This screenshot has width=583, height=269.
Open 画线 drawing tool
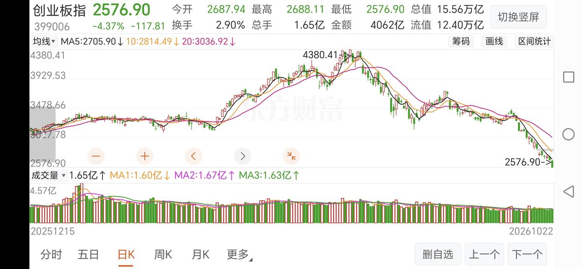pos(494,41)
